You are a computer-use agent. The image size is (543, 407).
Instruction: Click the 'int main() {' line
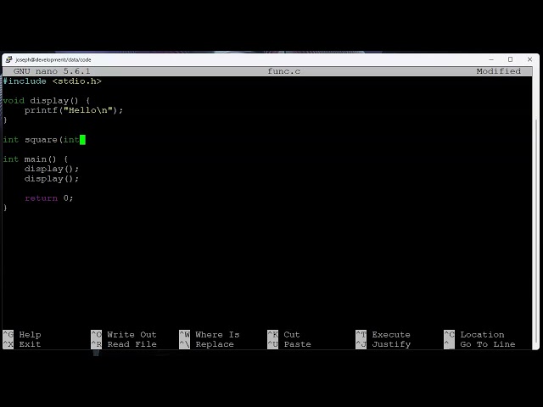click(36, 159)
